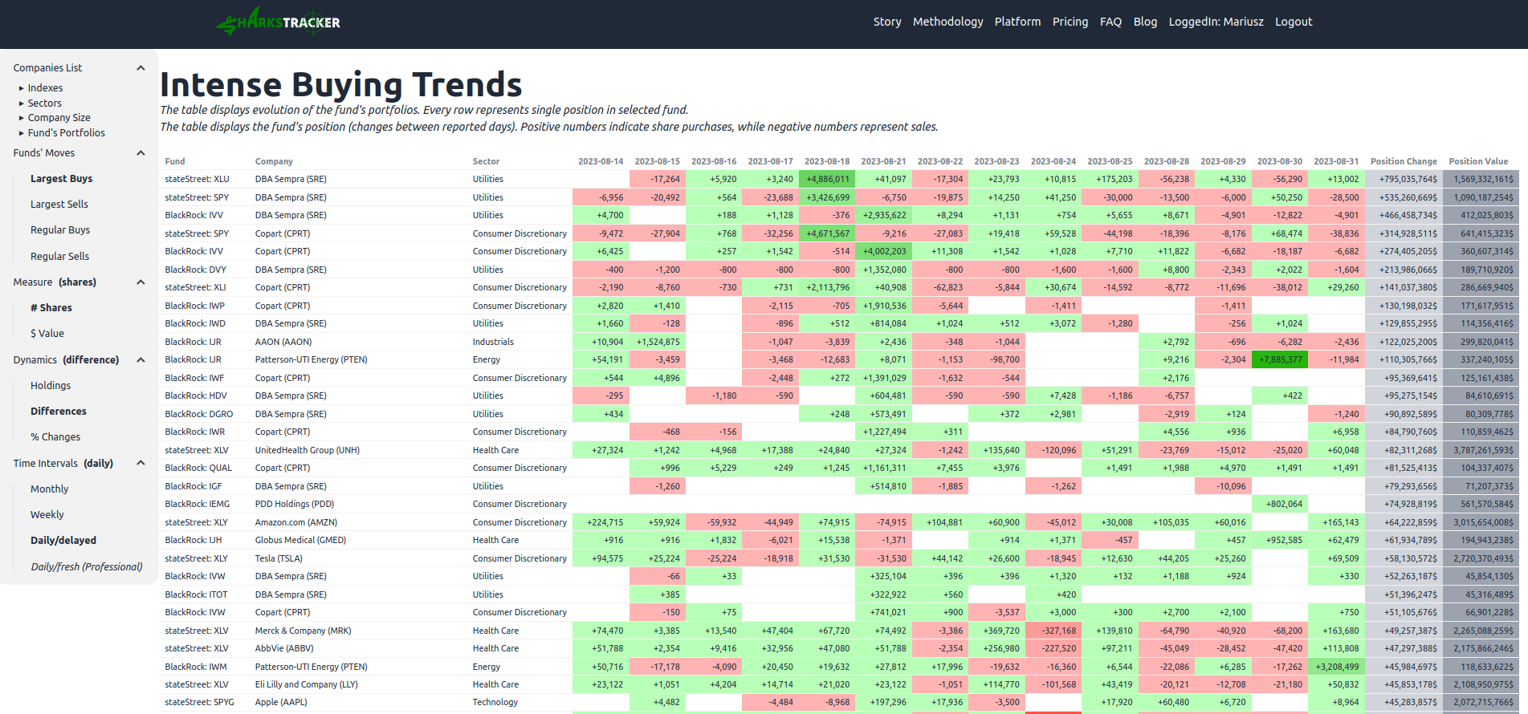1528x714 pixels.
Task: Select Regular Sells
Action: click(x=59, y=257)
